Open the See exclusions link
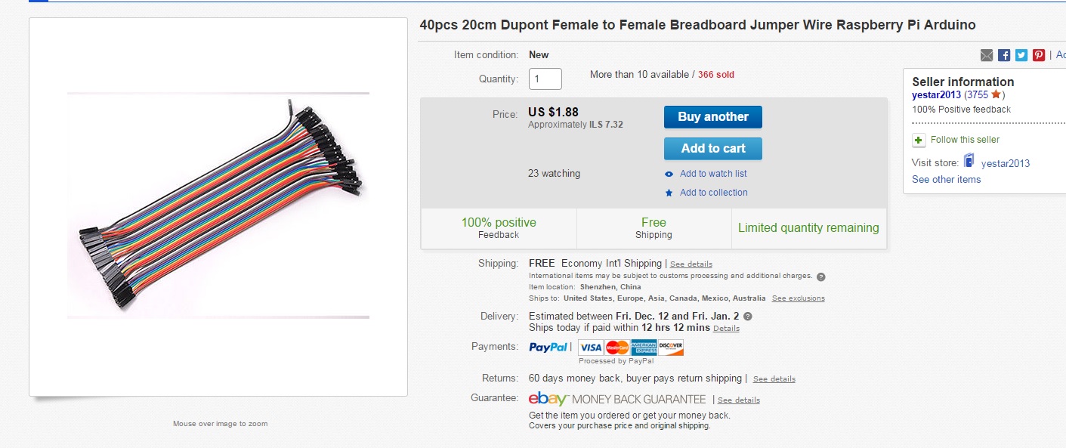 coord(798,298)
